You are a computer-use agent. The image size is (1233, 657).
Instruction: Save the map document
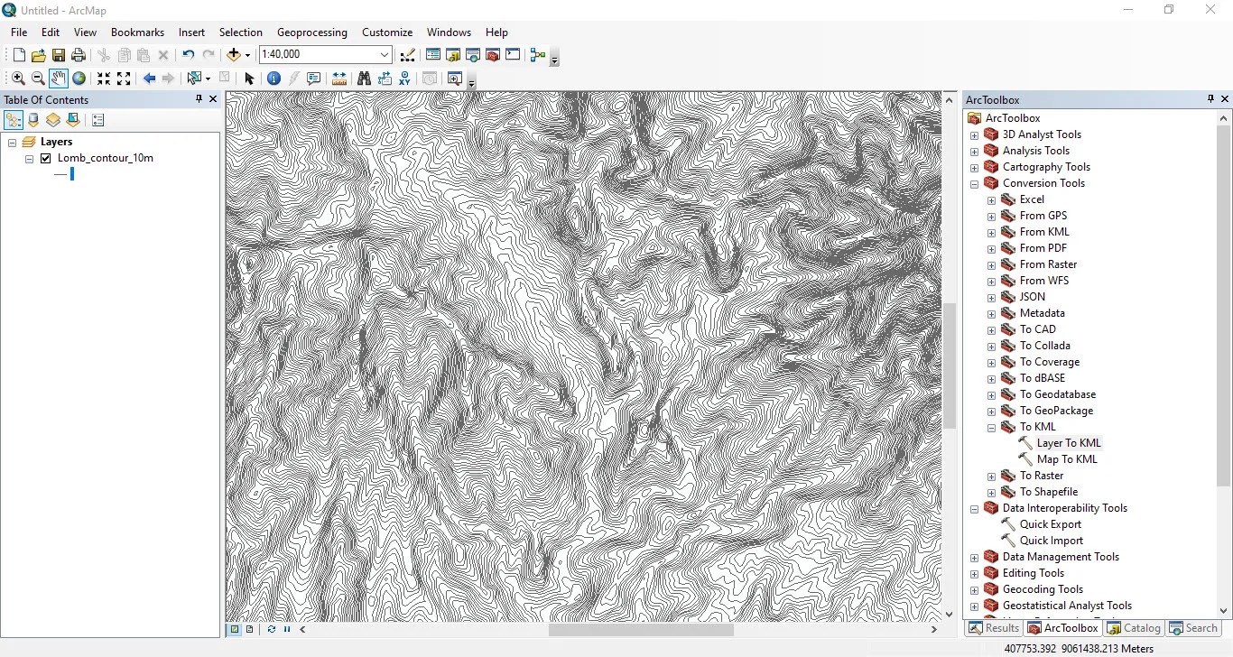click(x=58, y=55)
